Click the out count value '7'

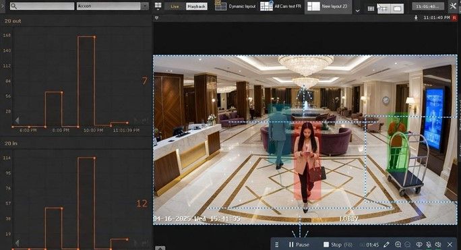(144, 81)
